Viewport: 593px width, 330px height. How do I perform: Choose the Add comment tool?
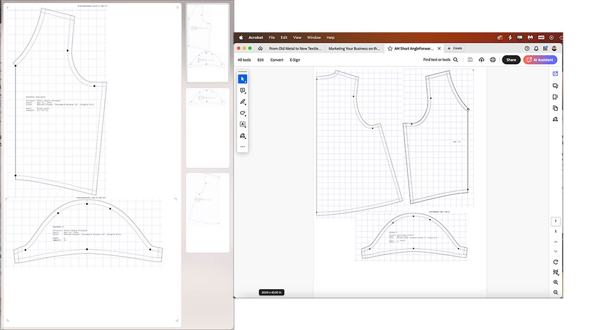coord(243,90)
